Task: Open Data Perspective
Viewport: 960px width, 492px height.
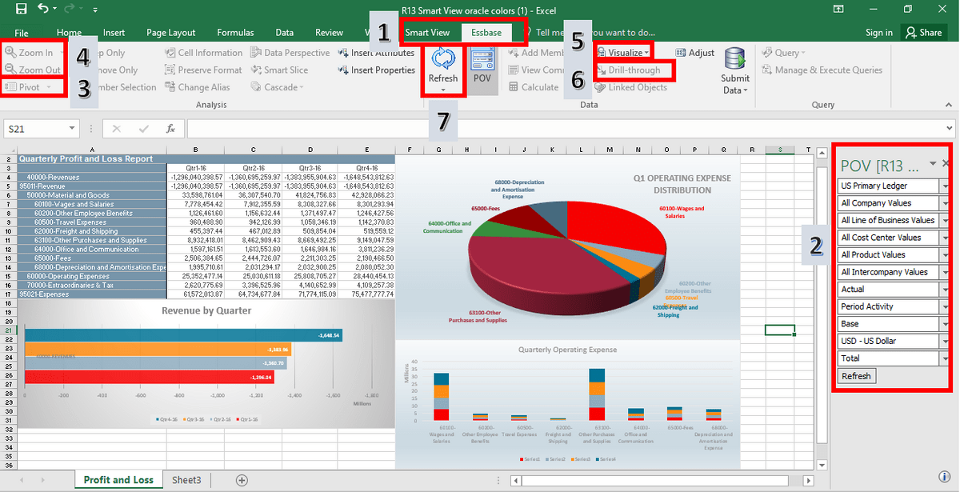Action: pos(290,53)
